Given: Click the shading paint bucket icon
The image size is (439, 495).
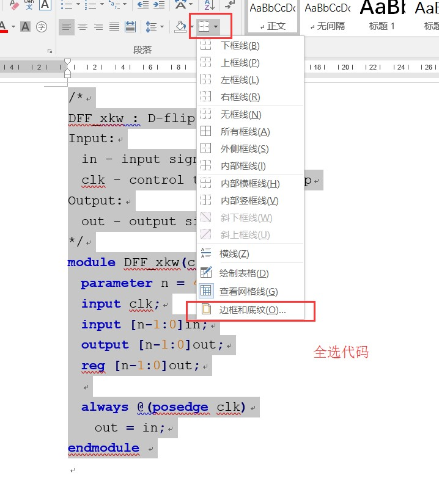Looking at the screenshot, I should pos(180,27).
